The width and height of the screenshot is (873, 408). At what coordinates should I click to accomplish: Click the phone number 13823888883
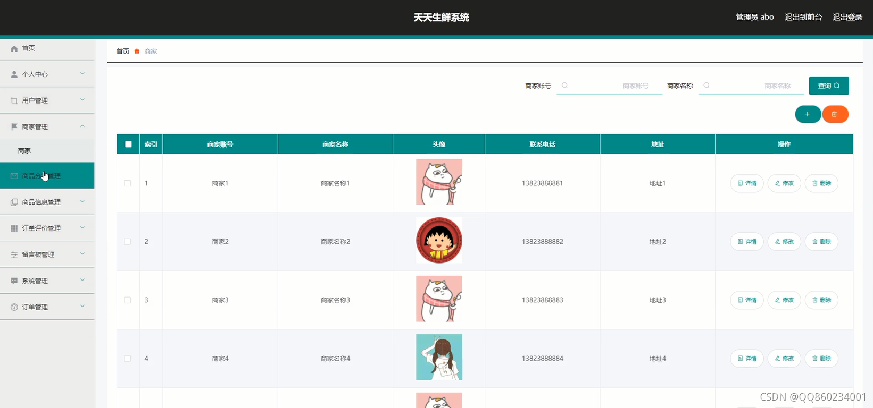543,300
